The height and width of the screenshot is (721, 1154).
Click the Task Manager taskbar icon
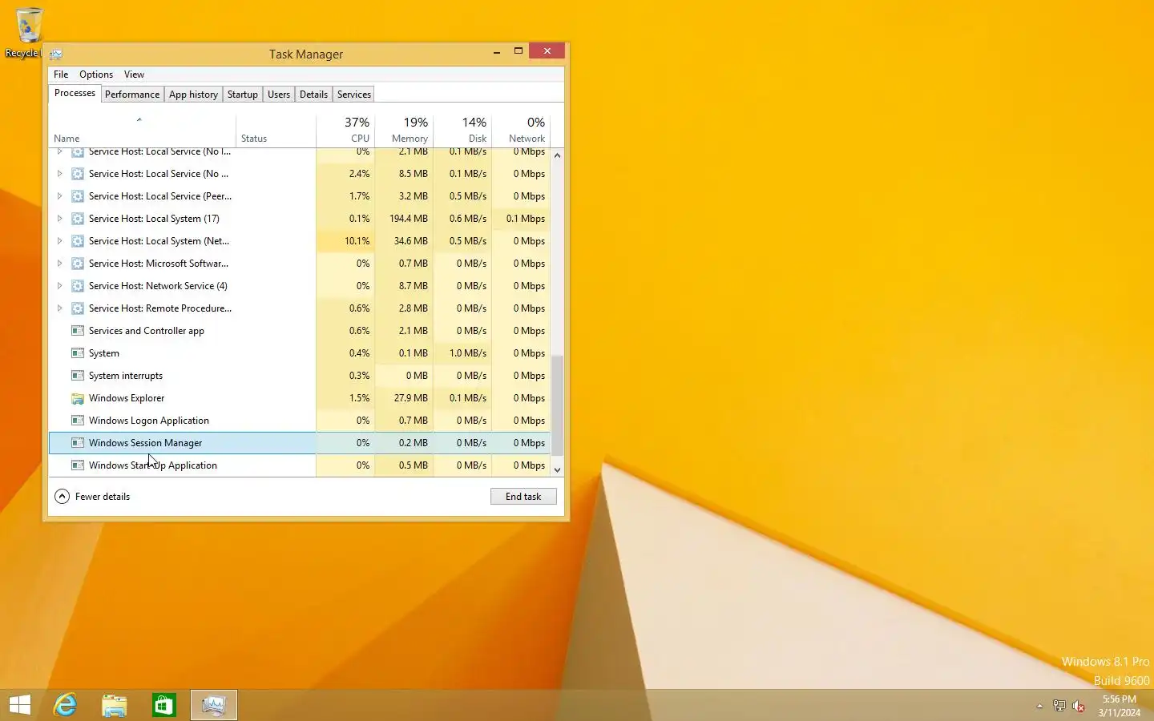214,705
